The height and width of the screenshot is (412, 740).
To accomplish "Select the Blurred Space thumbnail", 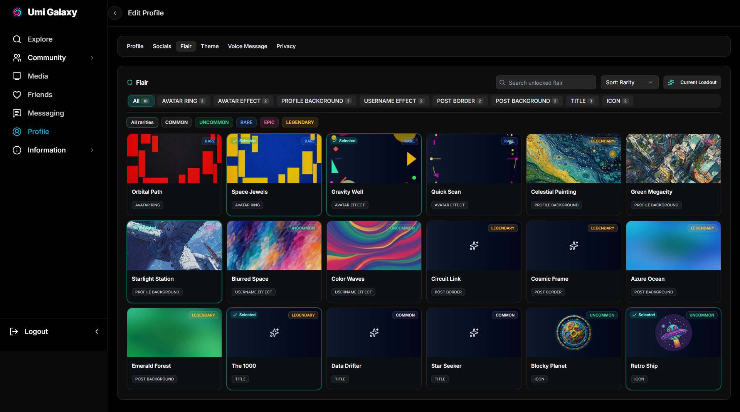I will coord(274,246).
